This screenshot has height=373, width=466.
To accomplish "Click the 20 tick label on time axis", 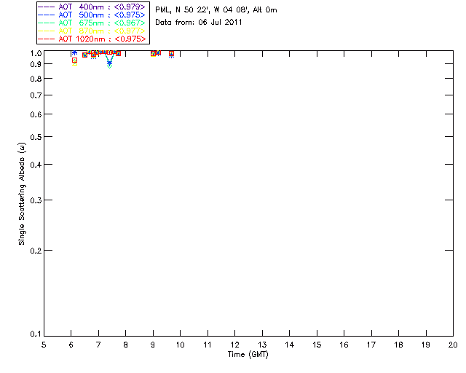I will pyautogui.click(x=453, y=345).
